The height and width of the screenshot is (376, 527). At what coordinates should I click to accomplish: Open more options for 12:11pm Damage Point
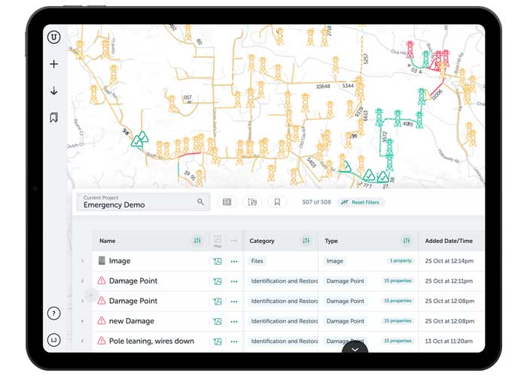tap(234, 281)
